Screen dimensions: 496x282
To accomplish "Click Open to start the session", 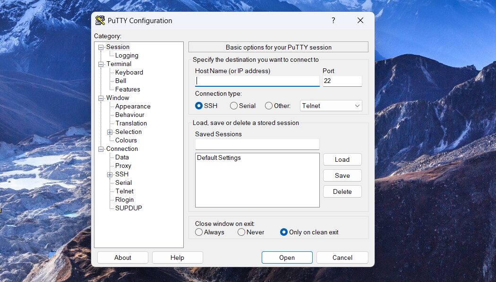I will [287, 257].
